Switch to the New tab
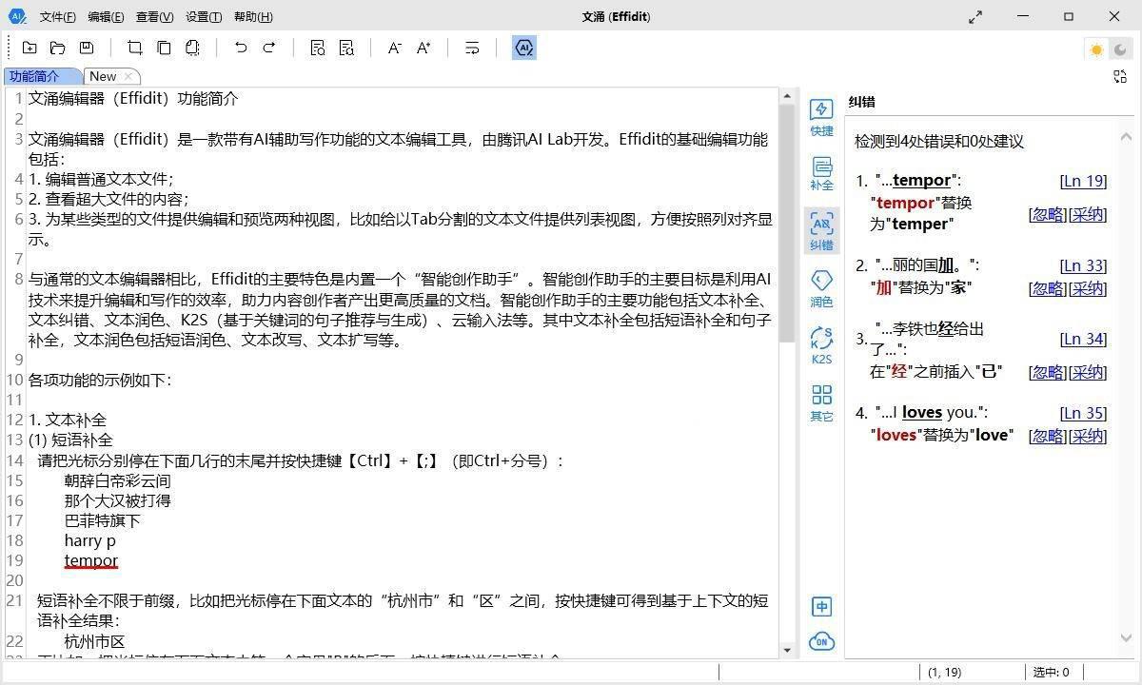The image size is (1142, 685). point(103,76)
